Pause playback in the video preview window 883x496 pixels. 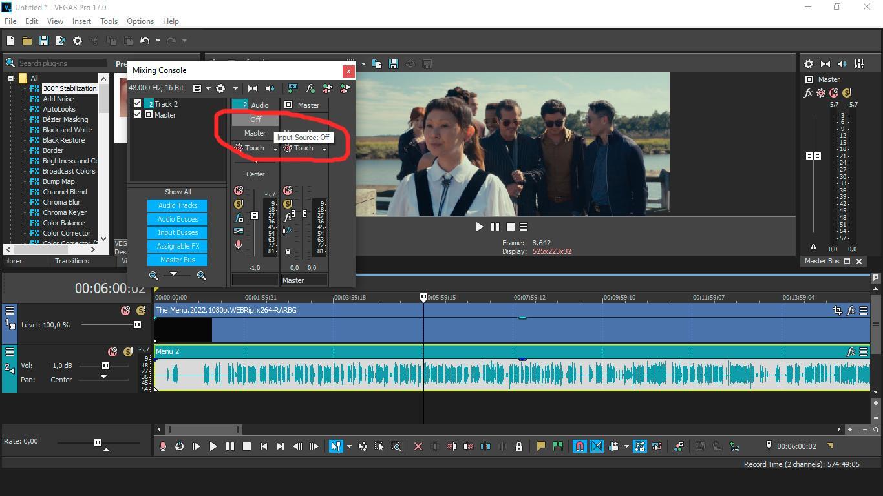click(495, 227)
